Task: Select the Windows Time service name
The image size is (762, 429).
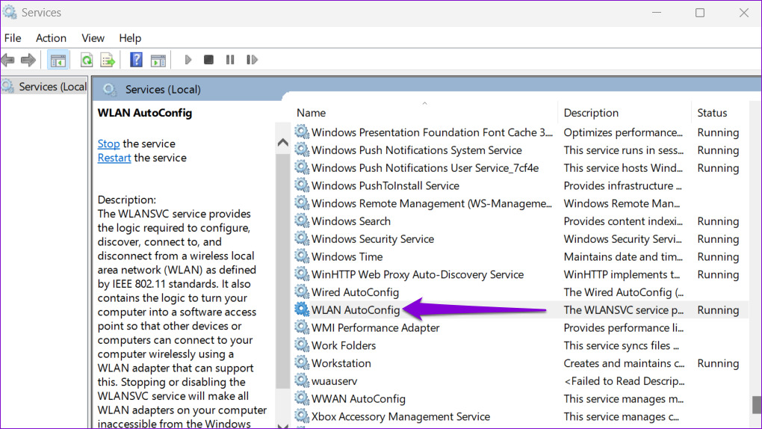Action: 347,257
